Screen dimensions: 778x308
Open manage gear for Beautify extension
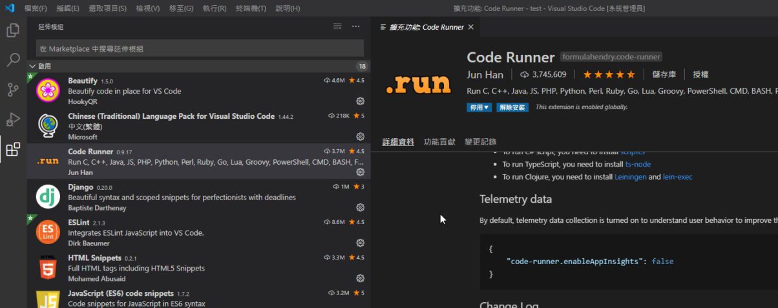pyautogui.click(x=361, y=101)
